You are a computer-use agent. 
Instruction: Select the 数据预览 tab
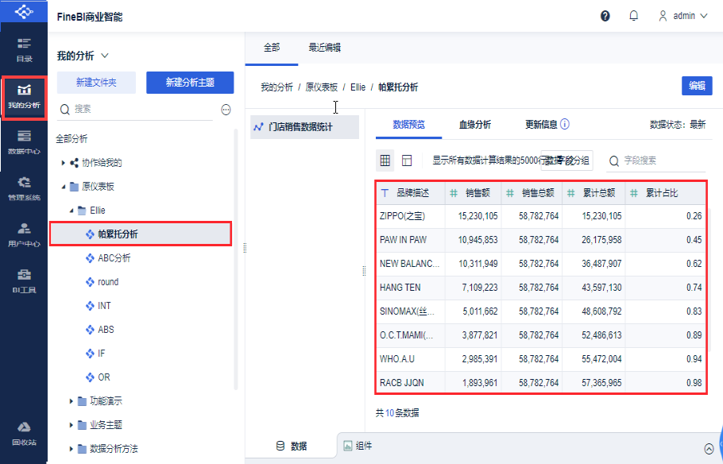pyautogui.click(x=408, y=124)
